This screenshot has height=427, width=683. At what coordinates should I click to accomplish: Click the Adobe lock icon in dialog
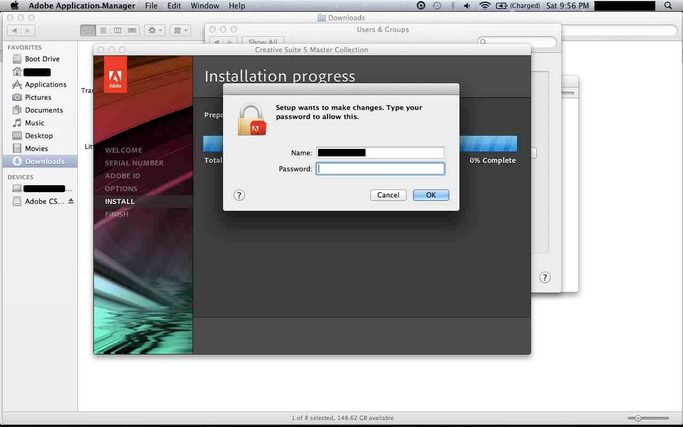pyautogui.click(x=251, y=119)
